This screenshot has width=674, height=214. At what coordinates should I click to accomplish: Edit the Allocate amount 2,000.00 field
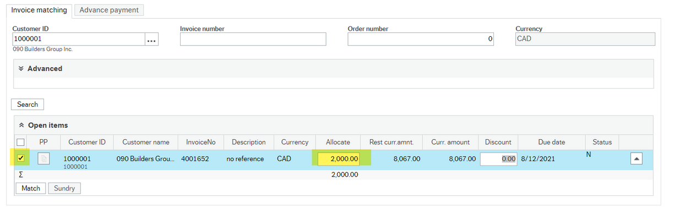pos(339,159)
